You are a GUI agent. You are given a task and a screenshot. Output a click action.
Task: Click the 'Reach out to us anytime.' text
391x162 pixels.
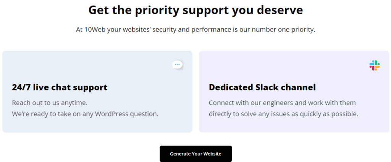[x=50, y=103]
